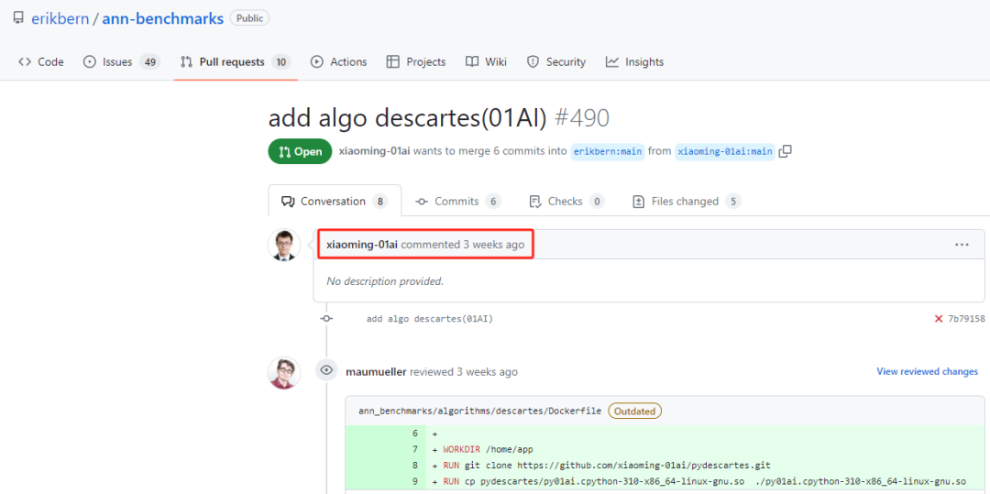Screen dimensions: 990x494
Task: Click the 'No description provided.' text
Action: pos(385,281)
